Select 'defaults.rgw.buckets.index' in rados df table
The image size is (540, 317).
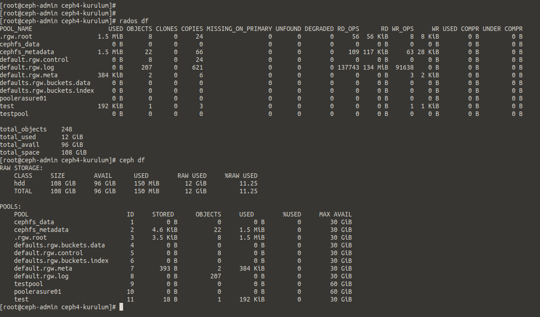coord(47,91)
